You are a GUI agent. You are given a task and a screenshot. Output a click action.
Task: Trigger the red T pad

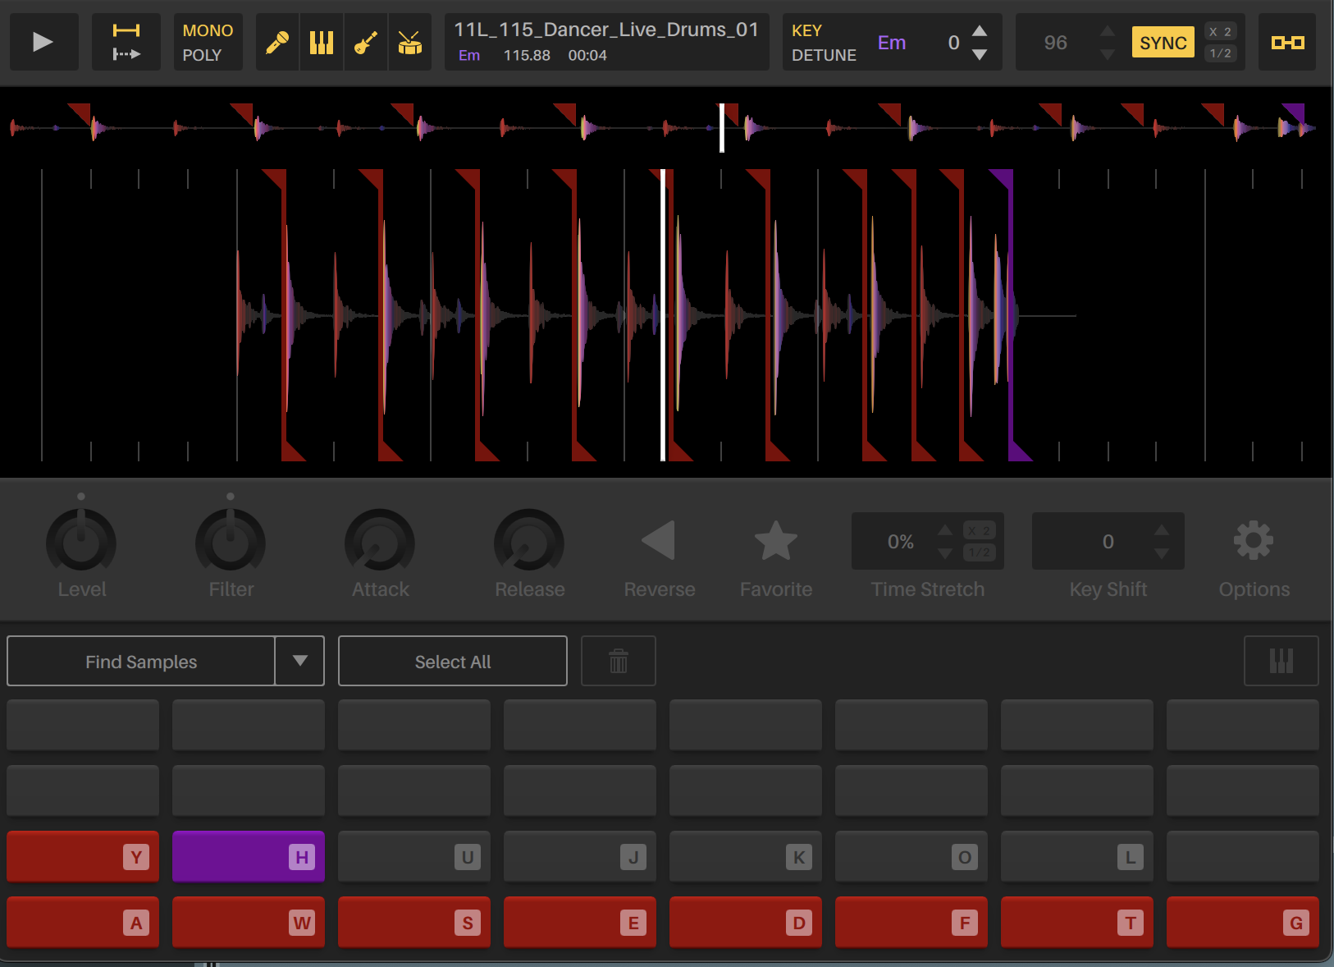pos(1077,923)
